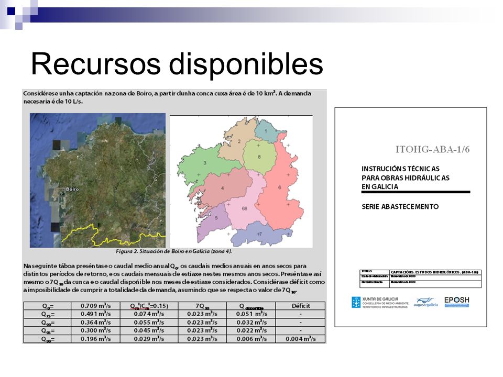This screenshot has height=377, width=503.
Task: Click the "0.196 m³/s" table cell
Action: point(95,339)
